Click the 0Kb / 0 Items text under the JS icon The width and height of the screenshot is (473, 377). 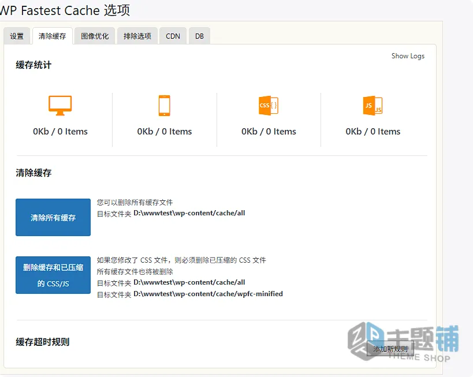(x=373, y=132)
